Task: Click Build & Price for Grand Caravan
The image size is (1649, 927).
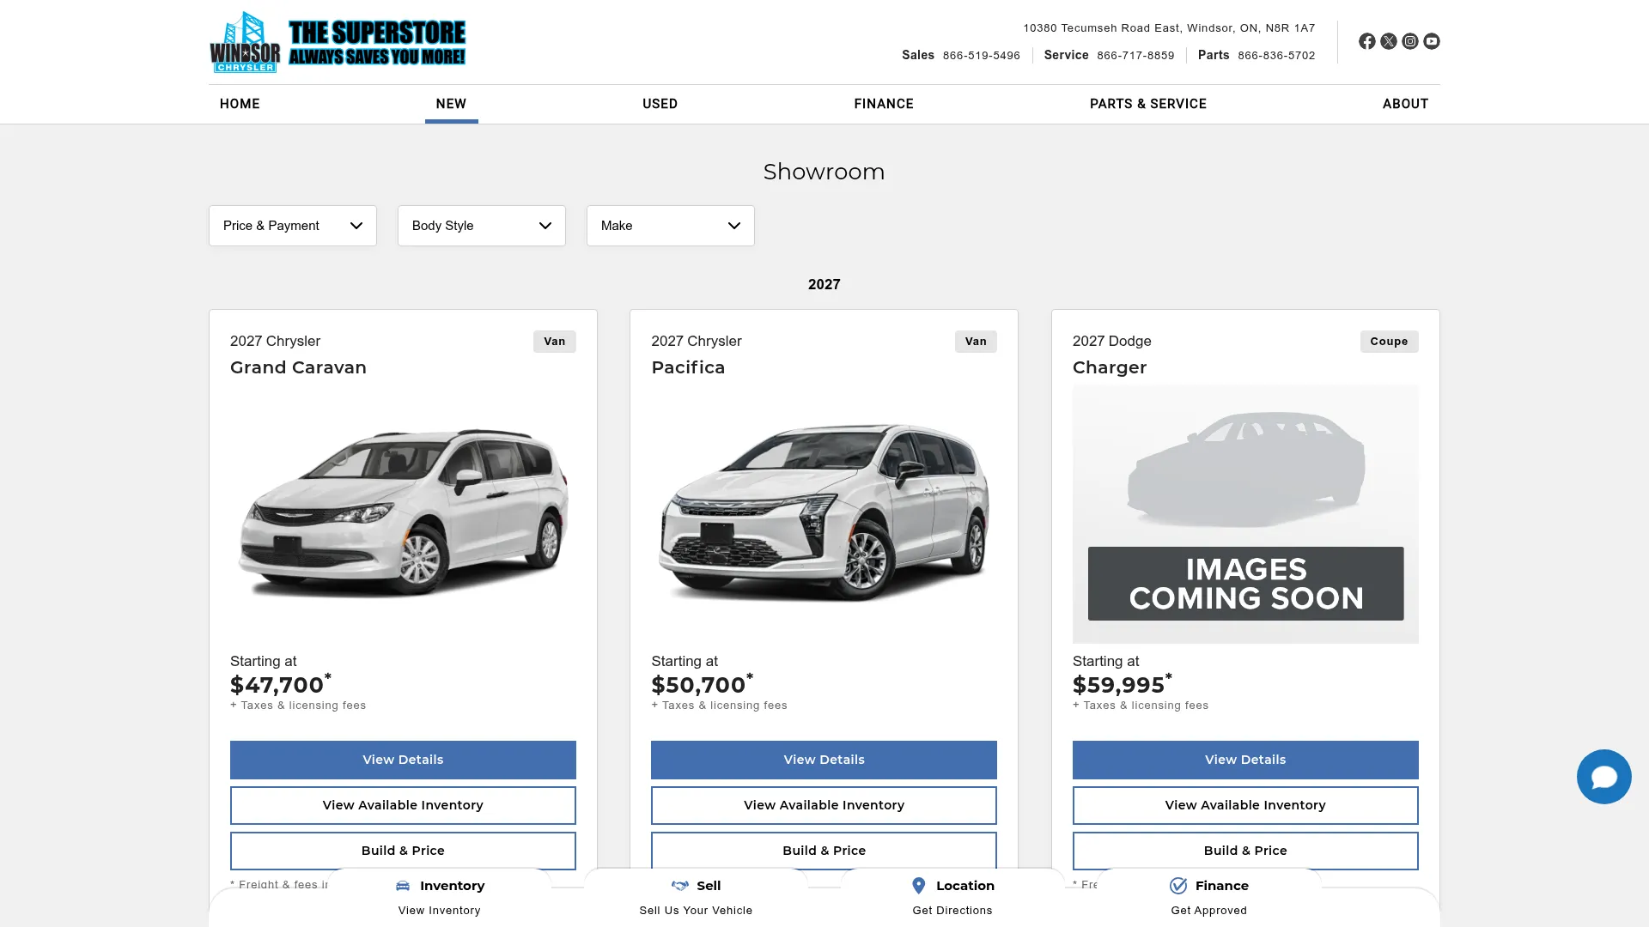Action: point(403,851)
